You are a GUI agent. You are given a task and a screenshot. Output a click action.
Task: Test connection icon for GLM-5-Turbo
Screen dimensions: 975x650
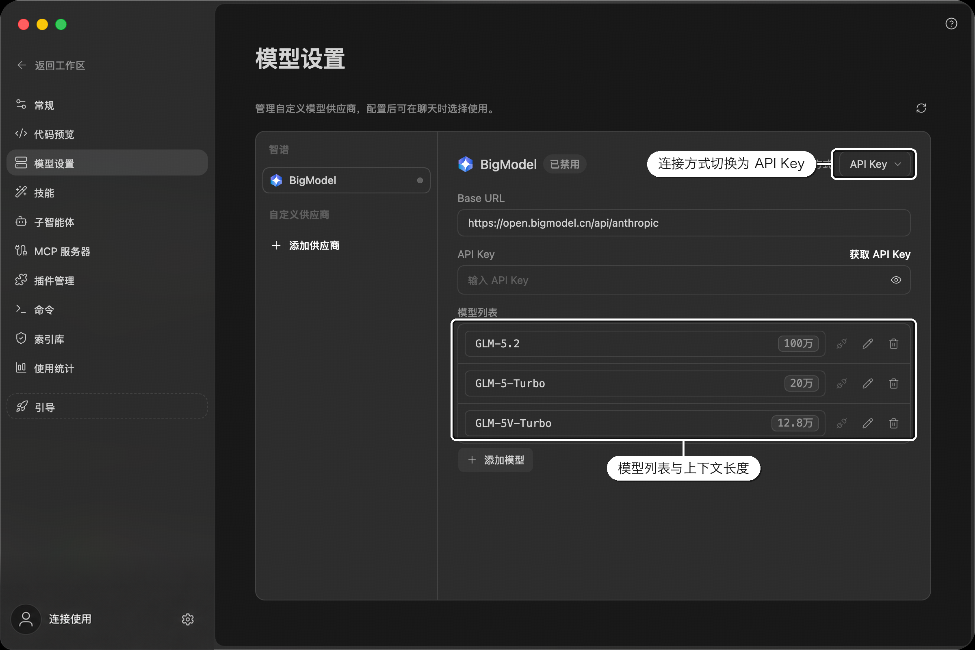841,383
